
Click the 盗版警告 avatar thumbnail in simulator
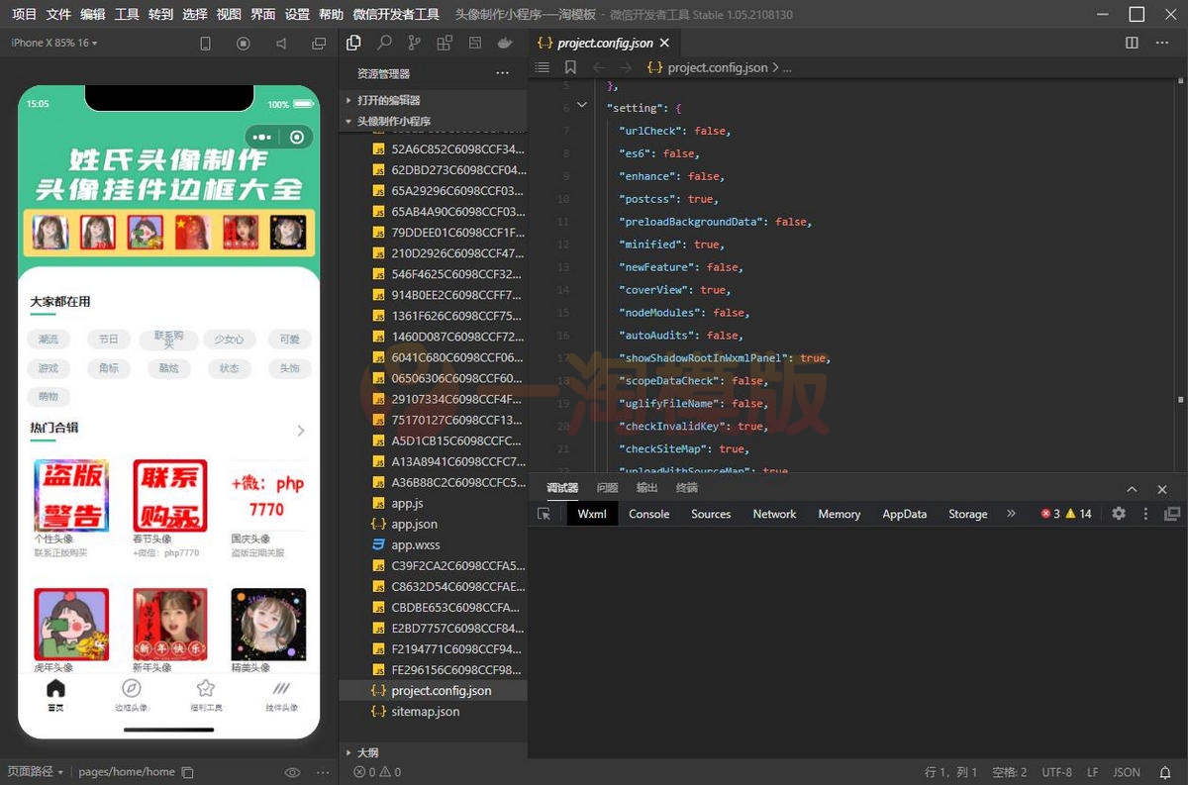pyautogui.click(x=70, y=495)
